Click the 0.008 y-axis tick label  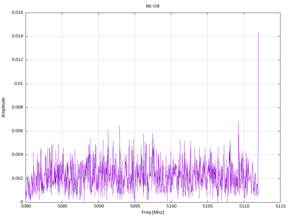17,107
